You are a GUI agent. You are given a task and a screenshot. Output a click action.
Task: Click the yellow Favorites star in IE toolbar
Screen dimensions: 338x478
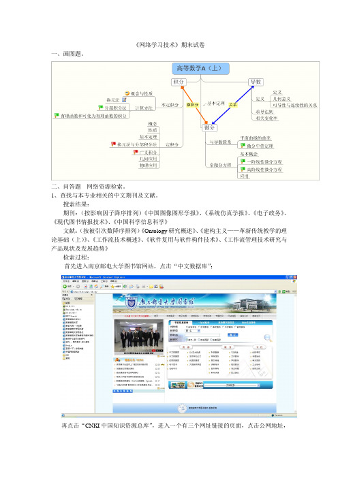click(112, 287)
